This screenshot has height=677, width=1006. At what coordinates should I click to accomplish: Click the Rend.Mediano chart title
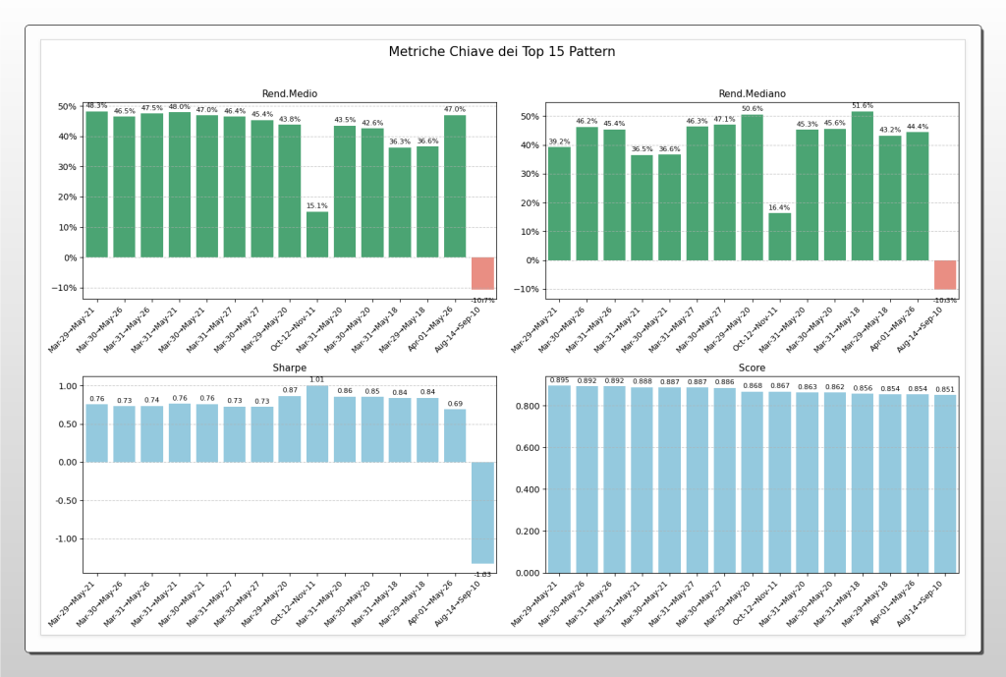click(752, 93)
